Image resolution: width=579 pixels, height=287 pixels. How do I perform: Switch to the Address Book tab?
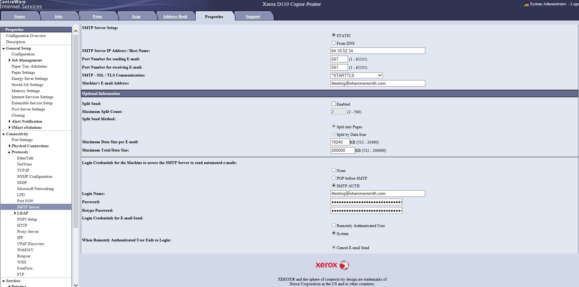pos(175,17)
